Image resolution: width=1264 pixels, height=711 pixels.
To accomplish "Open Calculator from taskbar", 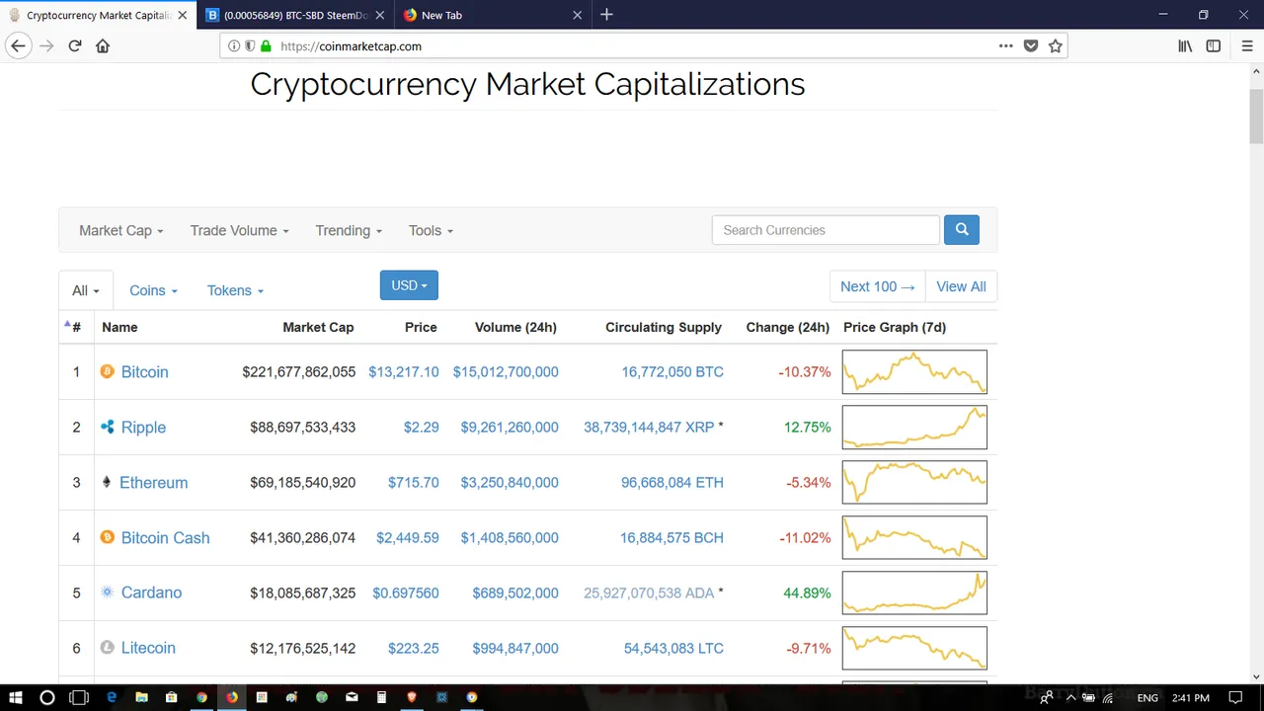I will pos(381,697).
